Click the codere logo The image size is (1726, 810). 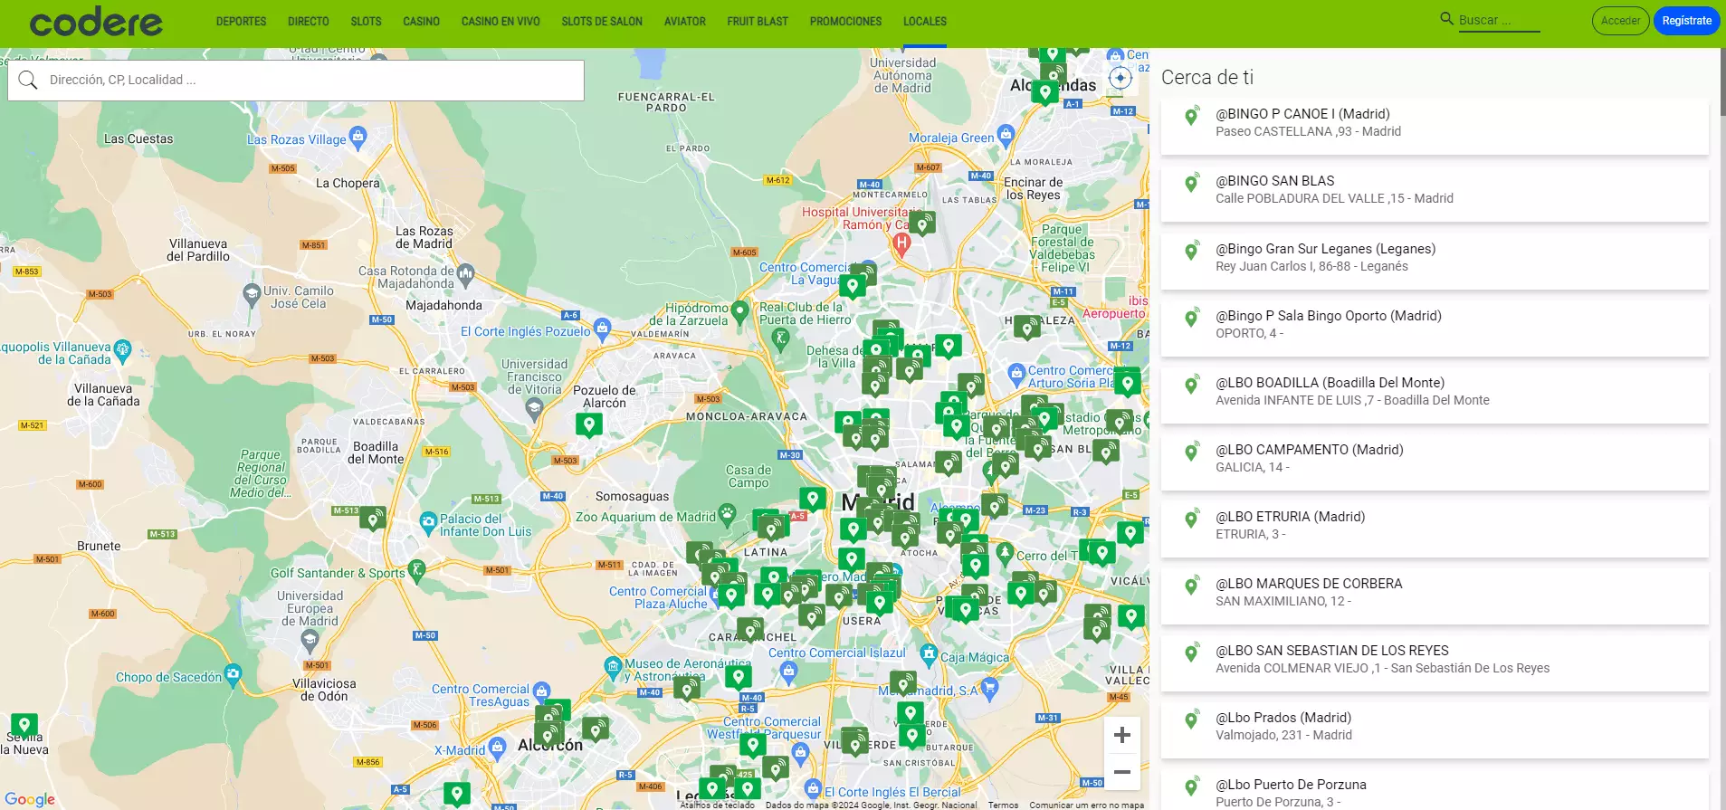pyautogui.click(x=96, y=22)
